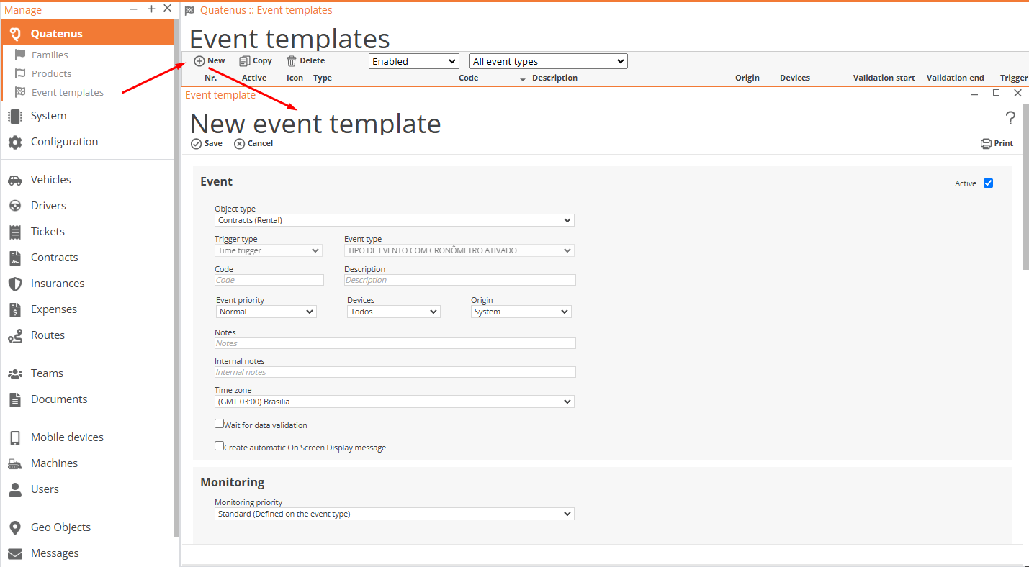Open the Families item in sidebar
This screenshot has width=1029, height=567.
tap(50, 55)
